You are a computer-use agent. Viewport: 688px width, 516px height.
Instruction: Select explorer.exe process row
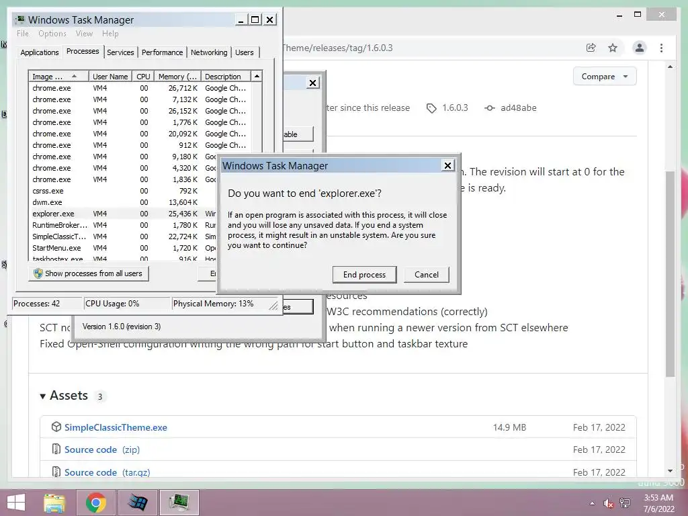tap(123, 214)
